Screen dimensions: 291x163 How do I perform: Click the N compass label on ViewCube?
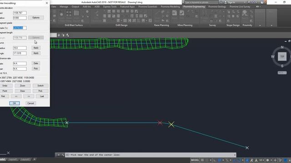point(282,47)
